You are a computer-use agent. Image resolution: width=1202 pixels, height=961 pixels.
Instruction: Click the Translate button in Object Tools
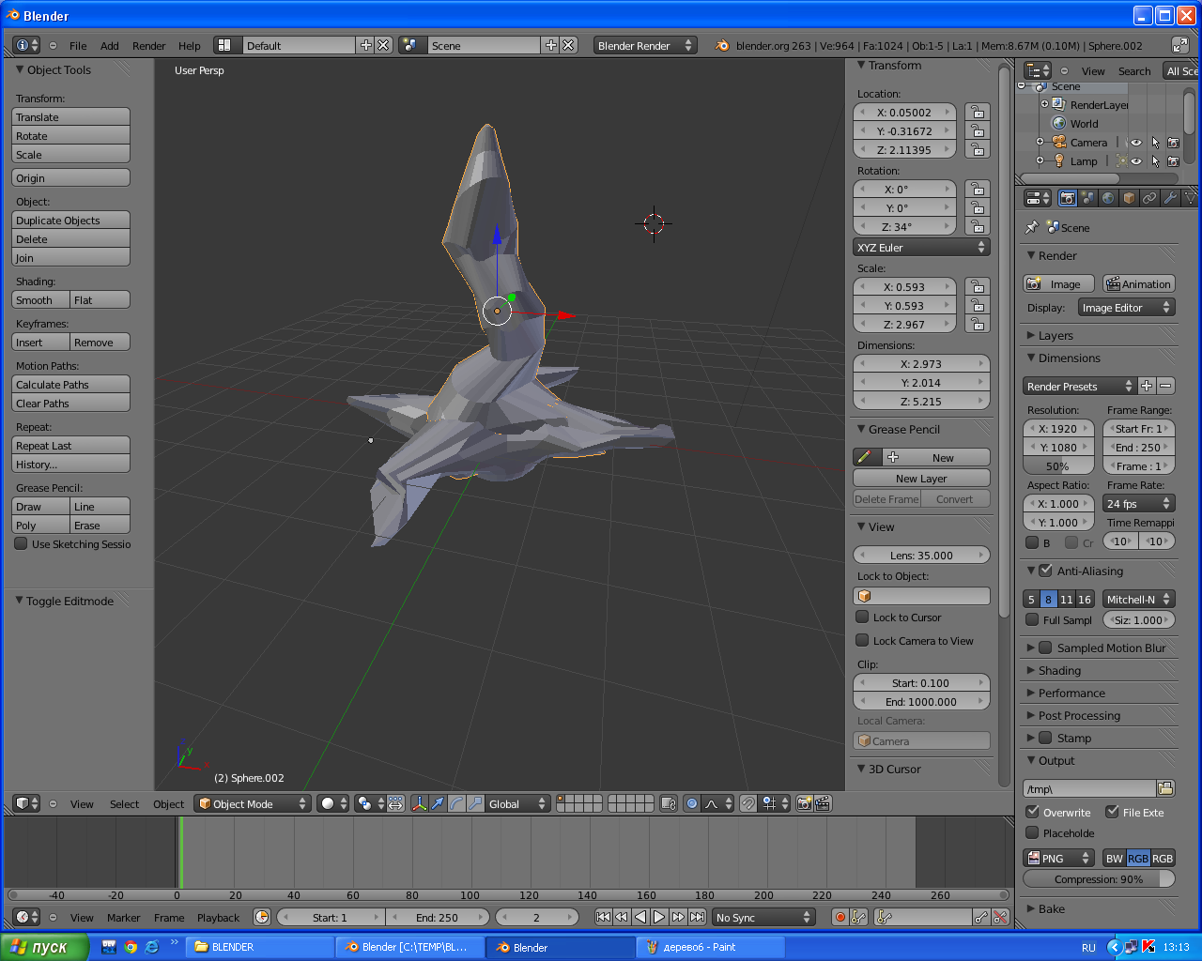coord(70,116)
